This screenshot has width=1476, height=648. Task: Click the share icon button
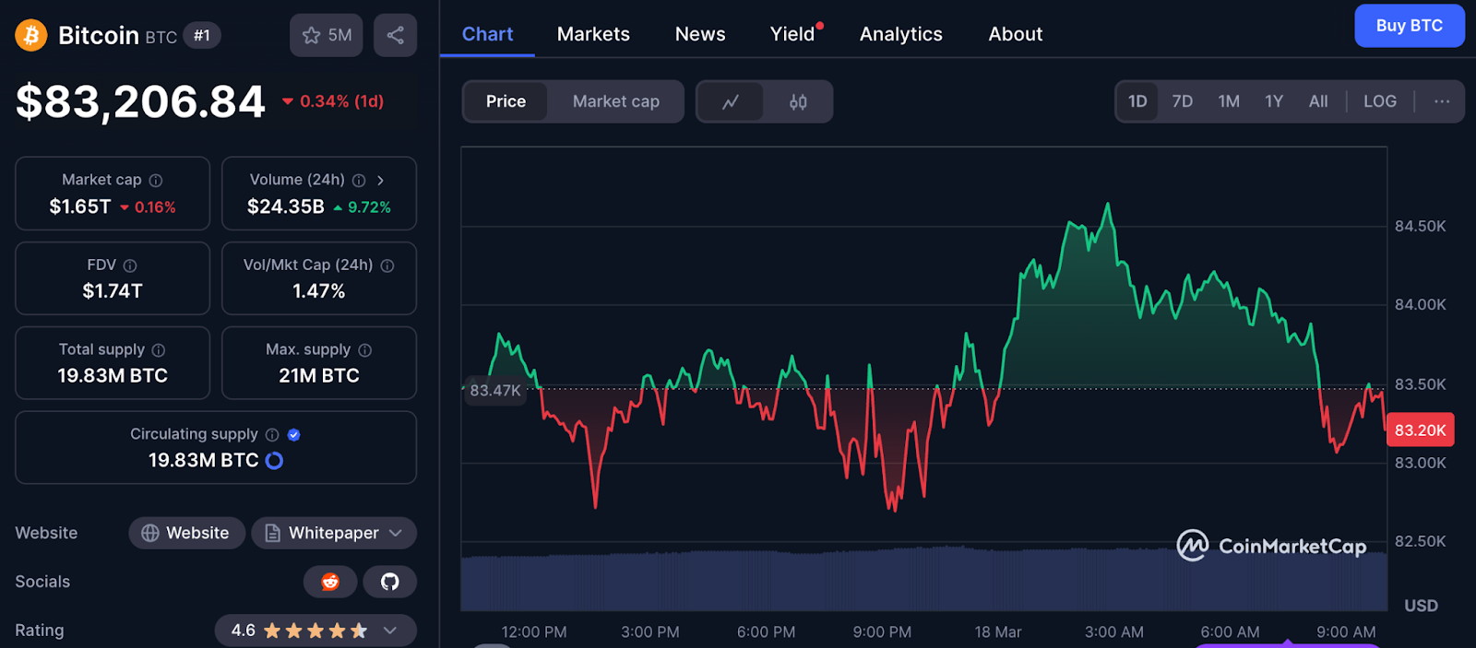coord(395,36)
